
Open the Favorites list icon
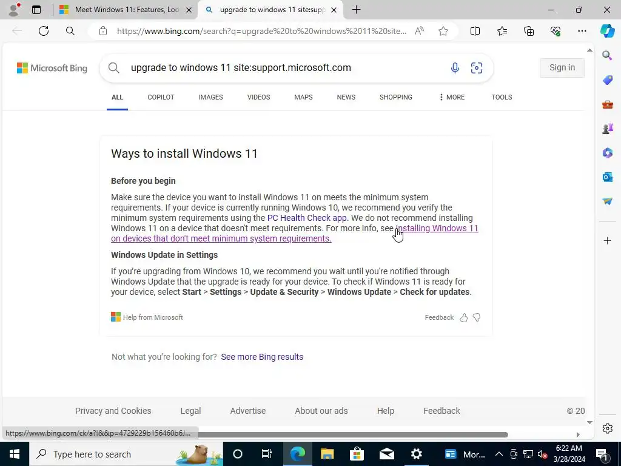pos(502,31)
